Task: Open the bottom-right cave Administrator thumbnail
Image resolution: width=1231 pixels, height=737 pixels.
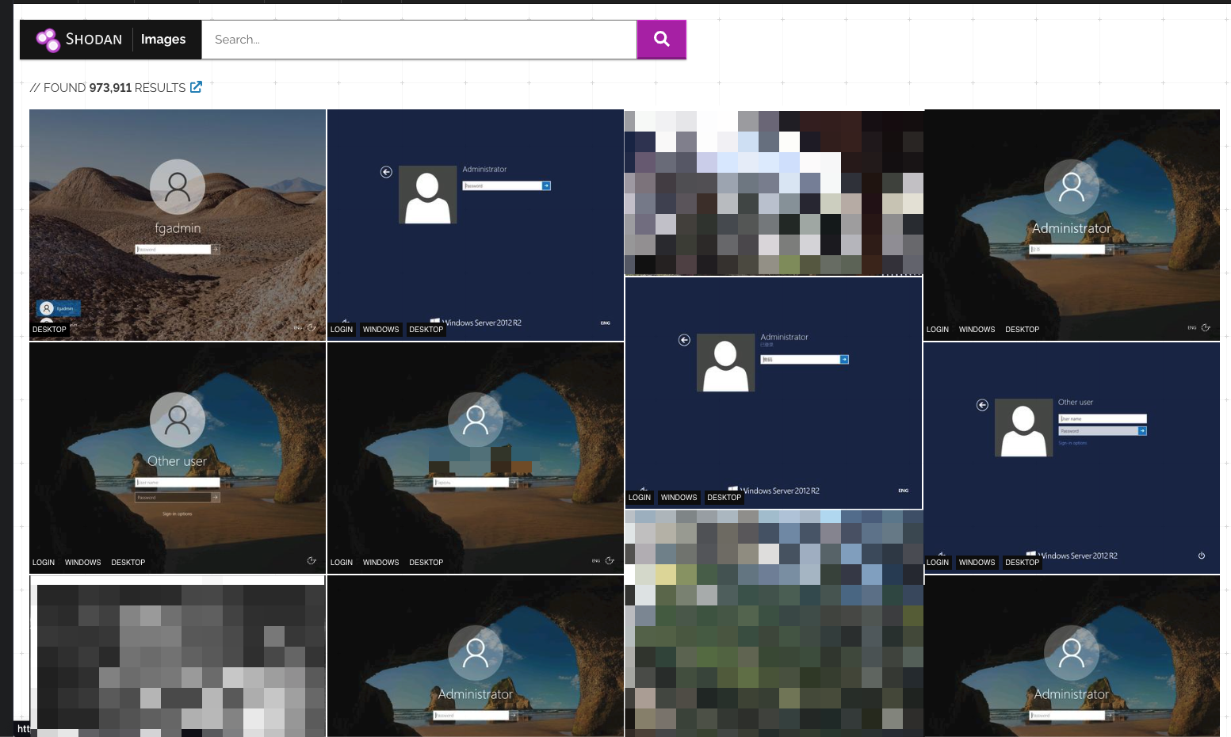Action: coord(1072,656)
